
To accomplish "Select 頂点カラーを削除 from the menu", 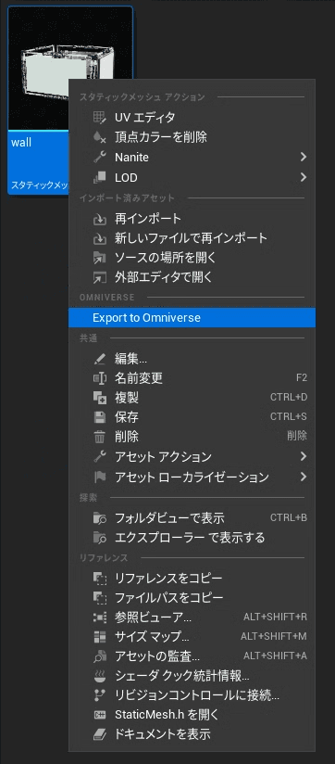I will [x=192, y=137].
